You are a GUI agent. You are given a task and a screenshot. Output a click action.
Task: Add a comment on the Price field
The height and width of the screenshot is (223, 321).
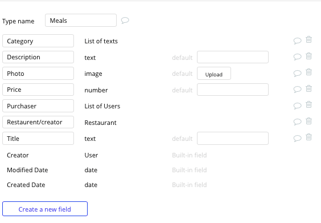tap(297, 89)
